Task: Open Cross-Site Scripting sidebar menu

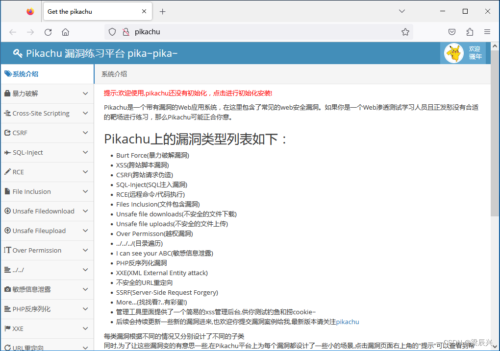Action: (x=47, y=113)
